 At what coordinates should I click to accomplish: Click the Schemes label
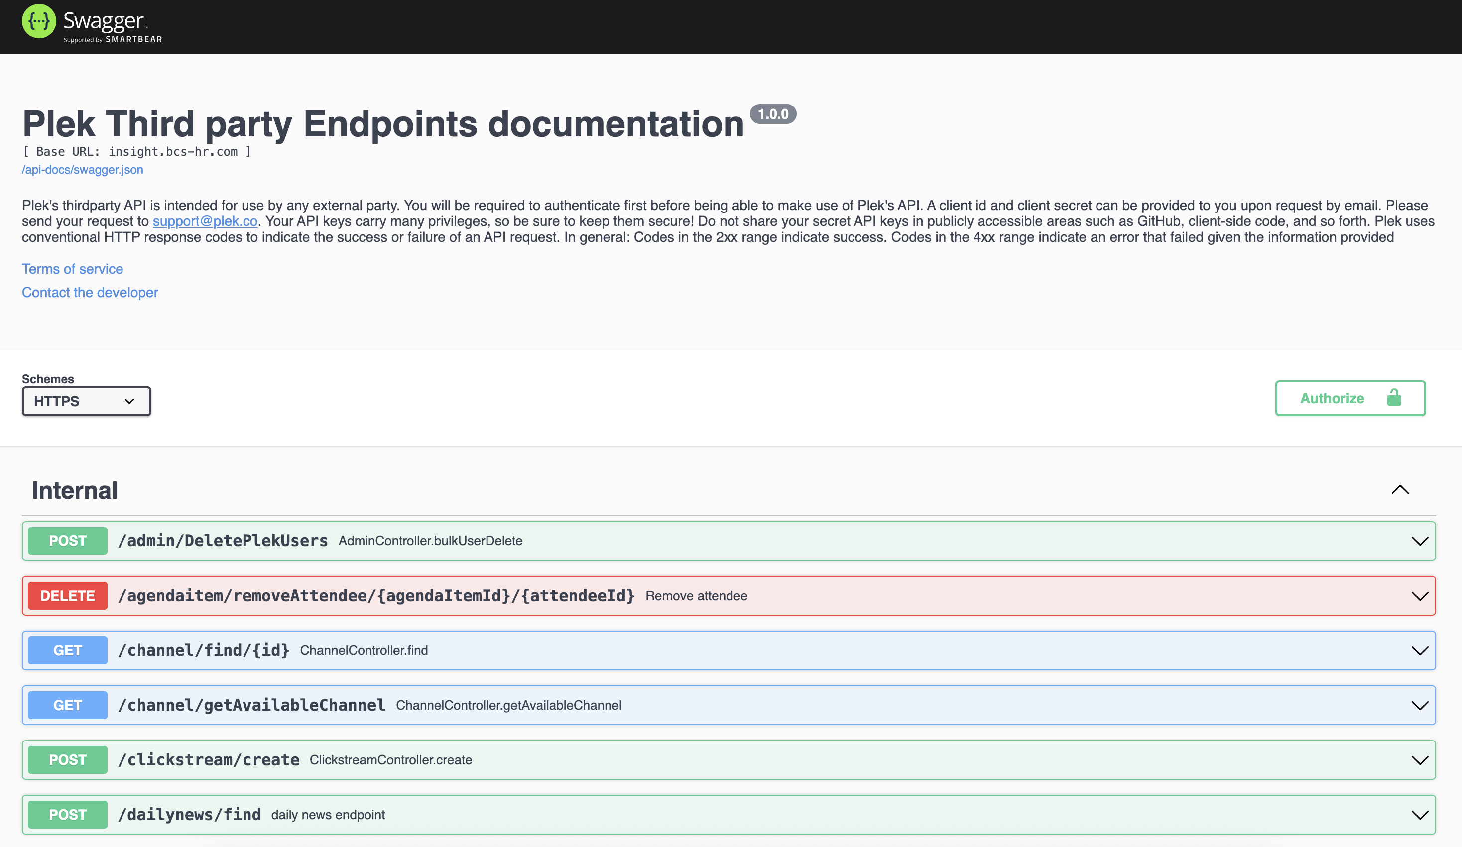point(48,379)
